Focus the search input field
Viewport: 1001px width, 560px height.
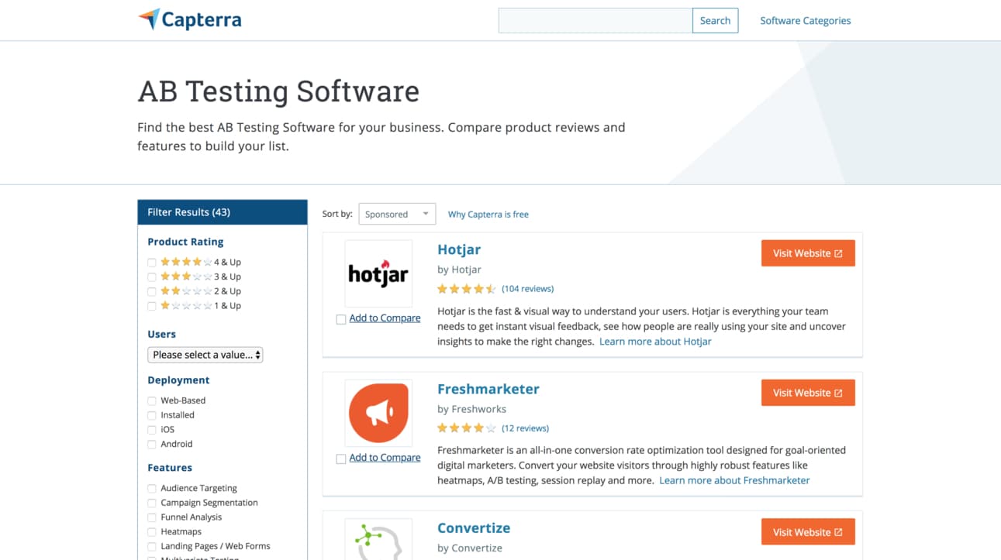pos(595,21)
